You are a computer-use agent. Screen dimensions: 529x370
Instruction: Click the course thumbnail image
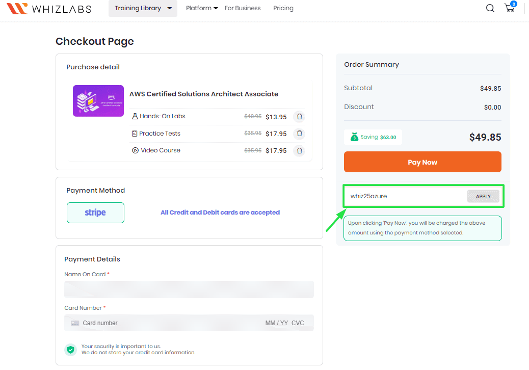(x=98, y=100)
